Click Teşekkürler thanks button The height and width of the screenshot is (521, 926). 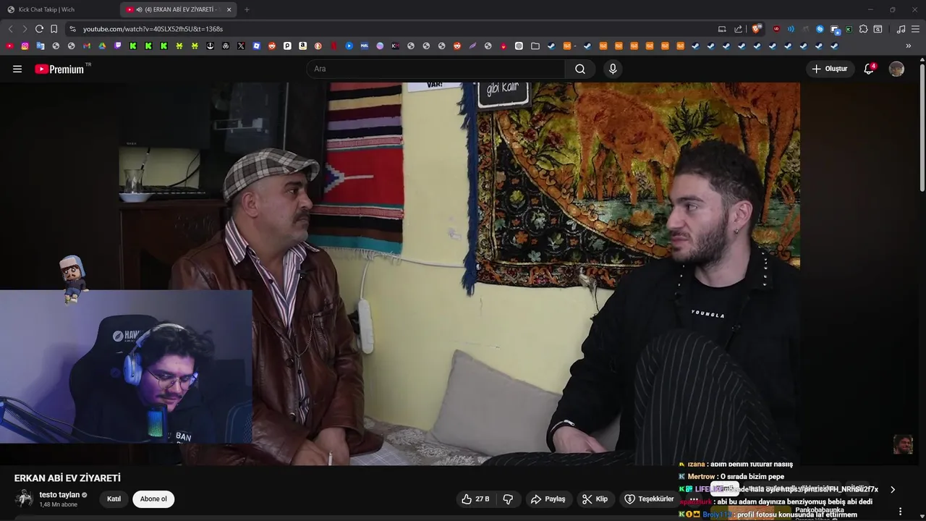coord(649,499)
